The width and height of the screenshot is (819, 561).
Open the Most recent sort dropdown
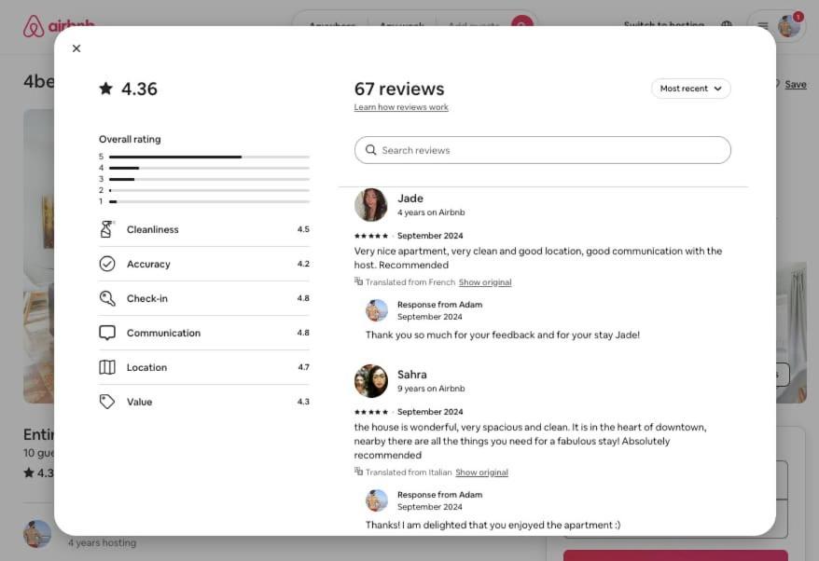coord(690,89)
